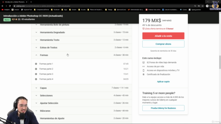Reload the page with the refresh icon
Image resolution: width=221 pixels, height=124 pixels.
10,6
